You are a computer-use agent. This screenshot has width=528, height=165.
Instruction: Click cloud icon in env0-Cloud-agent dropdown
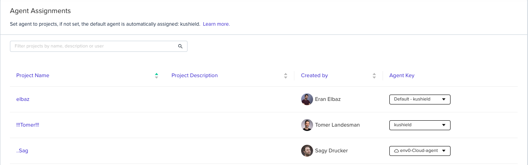(x=396, y=151)
